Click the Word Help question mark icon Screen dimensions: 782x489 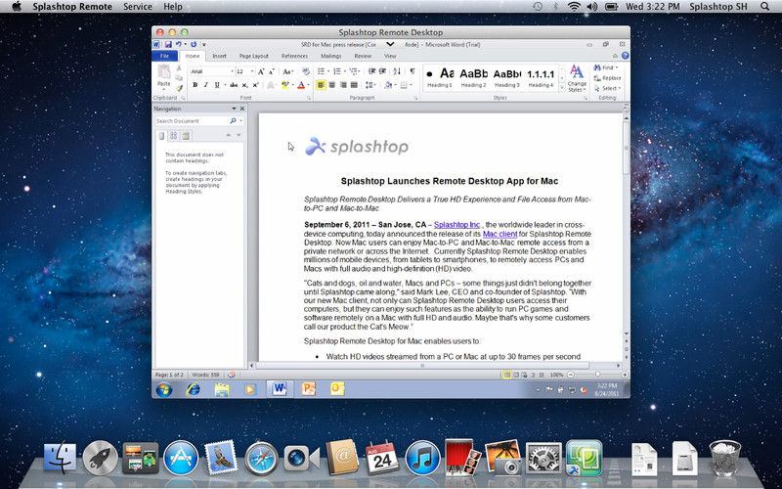tap(625, 56)
